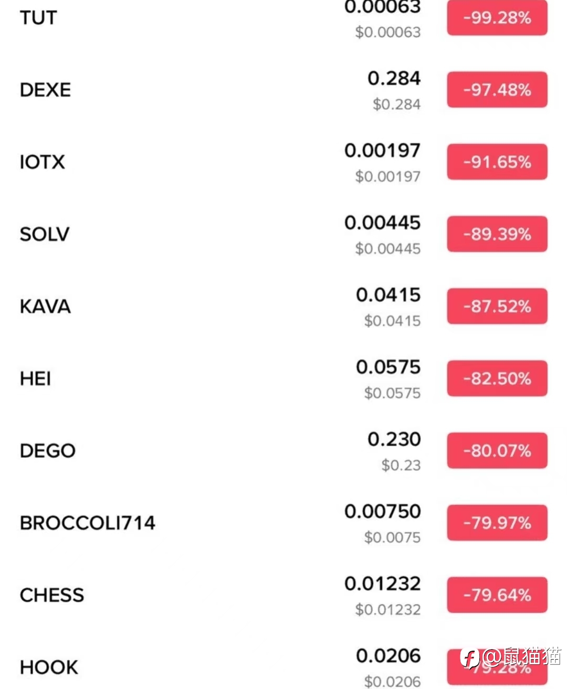Tap the -82.50% badge beside HEI
This screenshot has width=567, height=689.
(497, 378)
